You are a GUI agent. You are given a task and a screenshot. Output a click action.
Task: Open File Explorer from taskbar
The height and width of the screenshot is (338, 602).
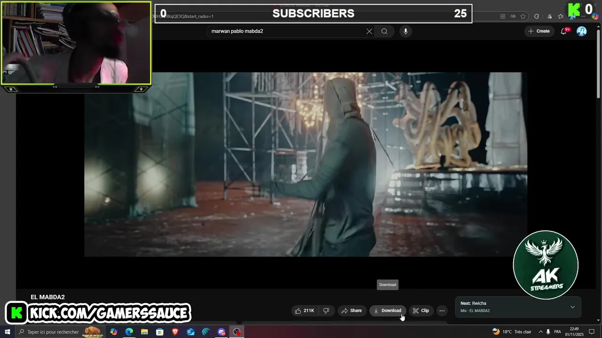click(x=144, y=332)
